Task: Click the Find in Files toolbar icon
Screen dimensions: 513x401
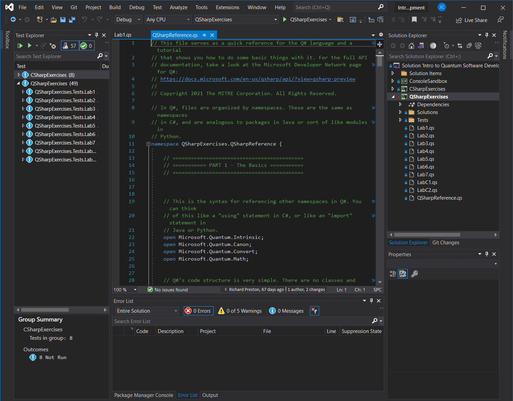Action: (x=340, y=20)
